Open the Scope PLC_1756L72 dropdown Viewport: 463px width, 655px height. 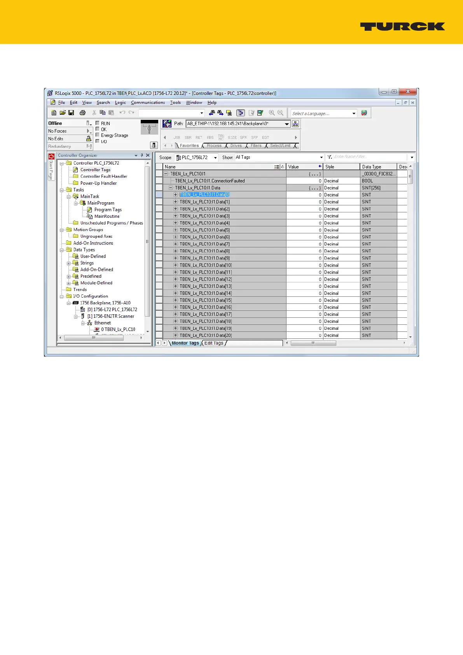[x=215, y=158]
